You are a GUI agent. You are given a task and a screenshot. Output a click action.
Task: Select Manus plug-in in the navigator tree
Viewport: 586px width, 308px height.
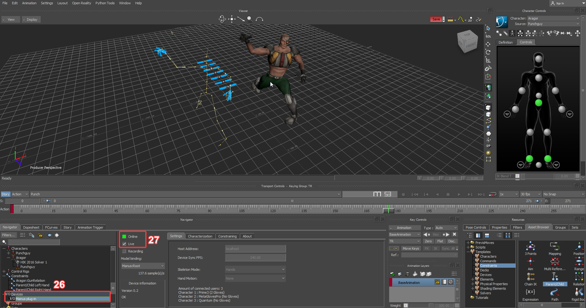point(26,299)
